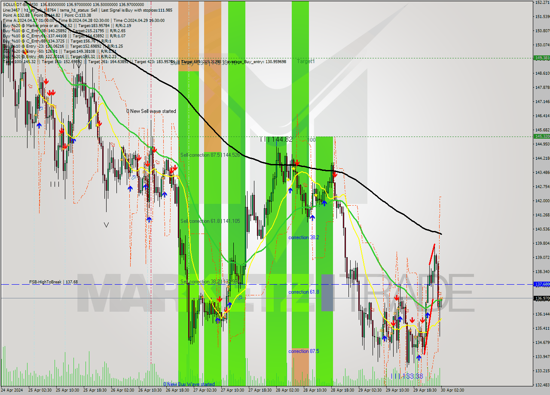Viewport: 550px width, 395px height.
Task: Click the '28 Apr 10:30' time axis label
Action: click(x=315, y=390)
